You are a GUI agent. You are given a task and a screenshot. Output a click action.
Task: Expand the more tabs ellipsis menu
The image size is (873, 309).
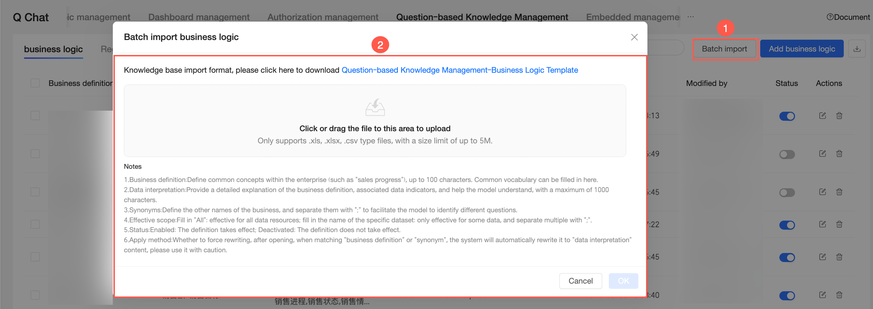click(691, 17)
